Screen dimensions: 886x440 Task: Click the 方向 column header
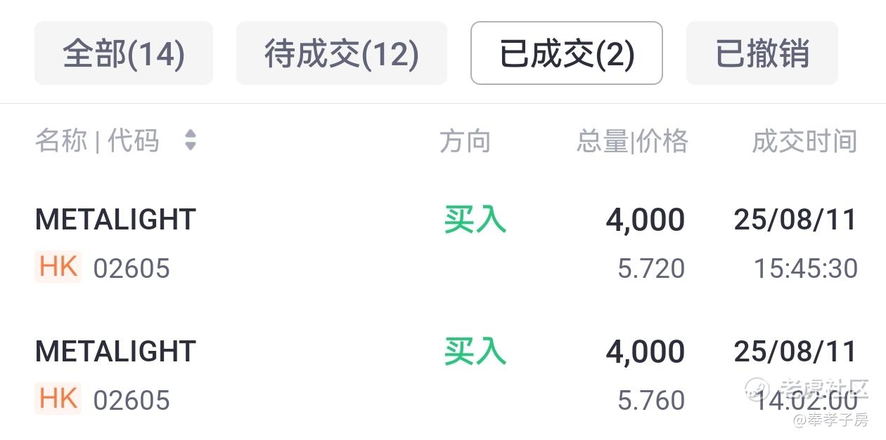coord(465,141)
